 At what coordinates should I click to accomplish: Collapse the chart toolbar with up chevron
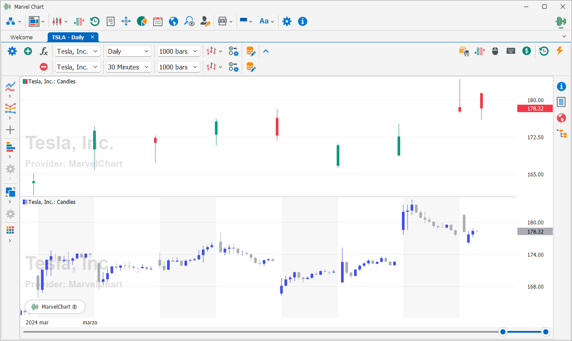[266, 51]
